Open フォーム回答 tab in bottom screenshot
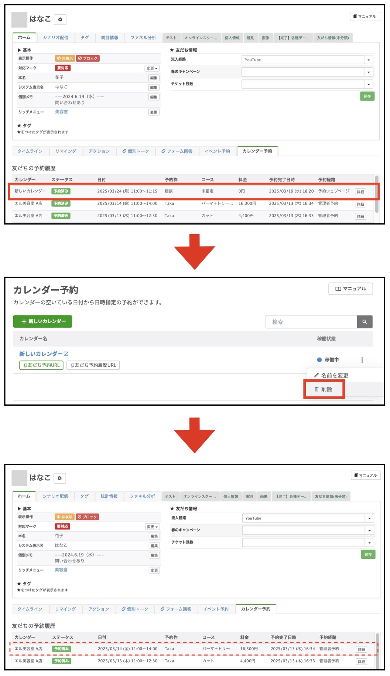 tap(176, 609)
